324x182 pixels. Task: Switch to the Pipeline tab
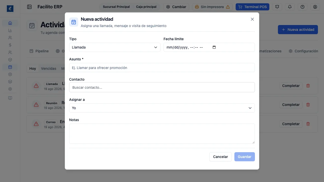tap(39, 51)
